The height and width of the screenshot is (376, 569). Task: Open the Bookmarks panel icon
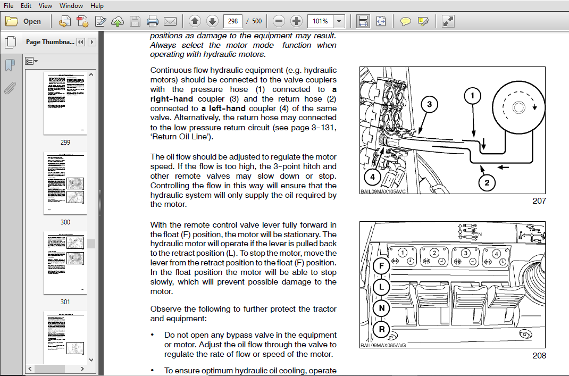(10, 65)
